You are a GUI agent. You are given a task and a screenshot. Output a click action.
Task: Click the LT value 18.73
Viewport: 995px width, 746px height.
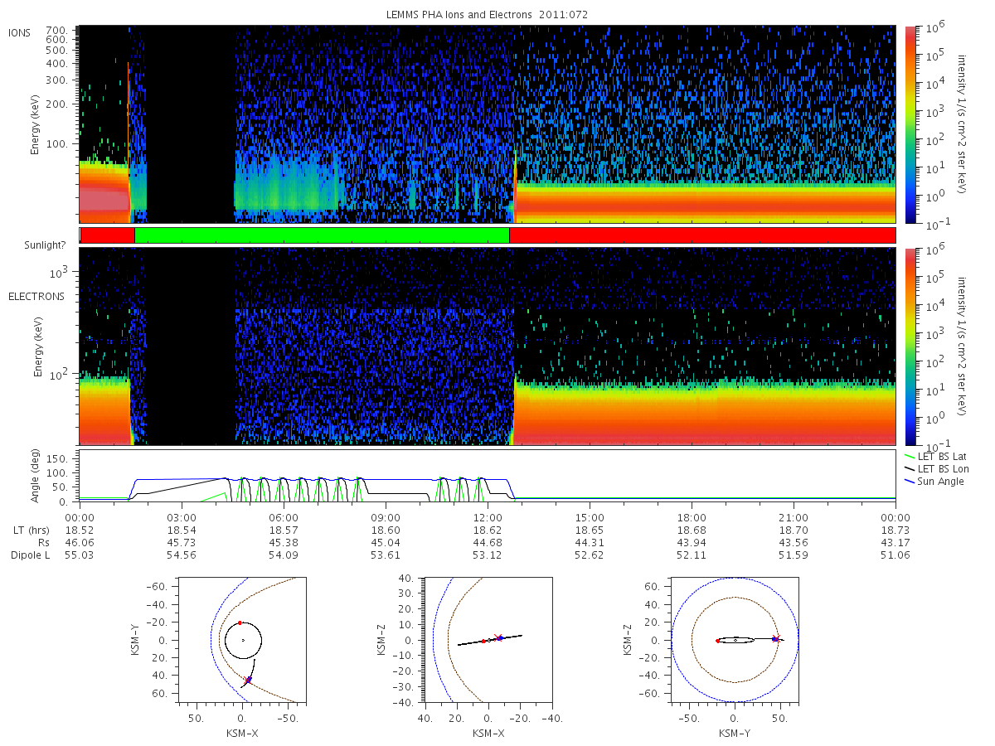pos(895,529)
